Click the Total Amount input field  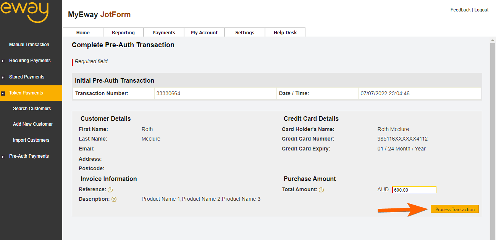tap(415, 190)
